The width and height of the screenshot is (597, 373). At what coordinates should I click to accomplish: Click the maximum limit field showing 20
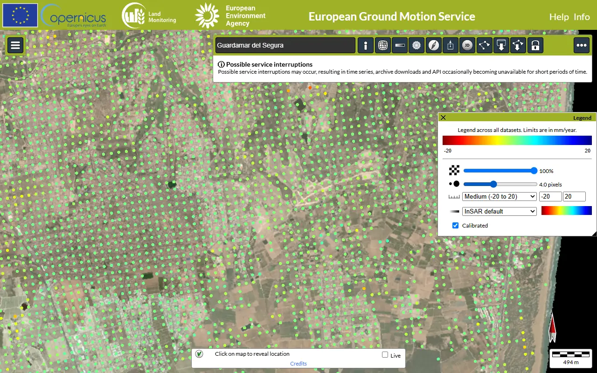click(x=574, y=197)
